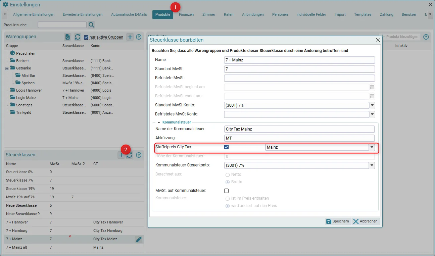Viewport: 435px width, 256px height.
Task: Open the Staffelpreis City Tax Mainz dropdown
Action: click(x=372, y=147)
